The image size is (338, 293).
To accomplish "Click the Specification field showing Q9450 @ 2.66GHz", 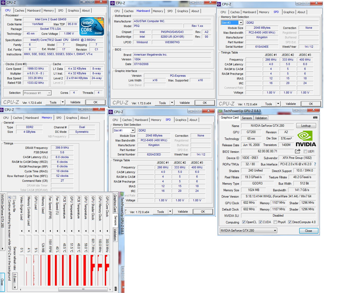I will click(x=63, y=40).
